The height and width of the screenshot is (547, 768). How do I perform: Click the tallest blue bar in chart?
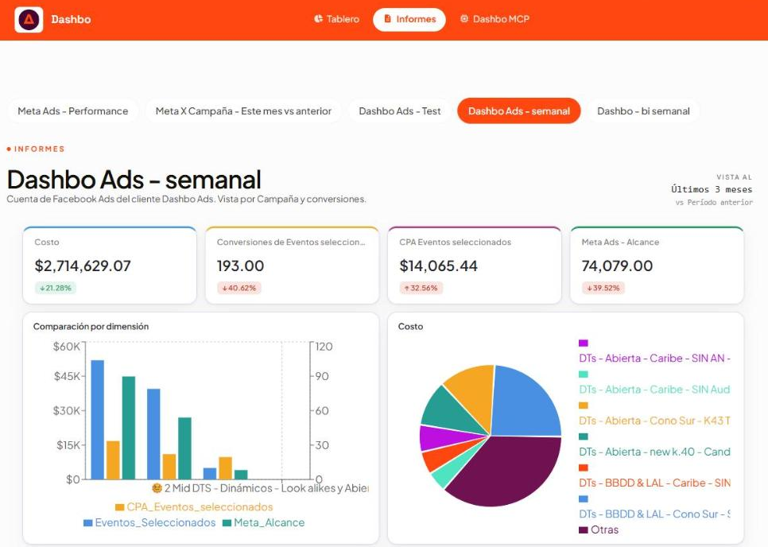[x=98, y=420]
